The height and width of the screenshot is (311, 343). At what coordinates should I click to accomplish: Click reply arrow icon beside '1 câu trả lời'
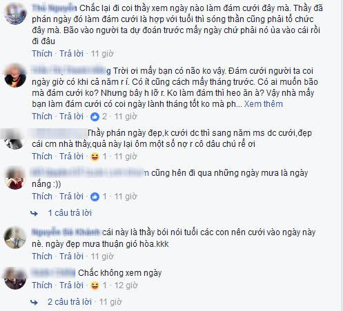tap(34, 214)
